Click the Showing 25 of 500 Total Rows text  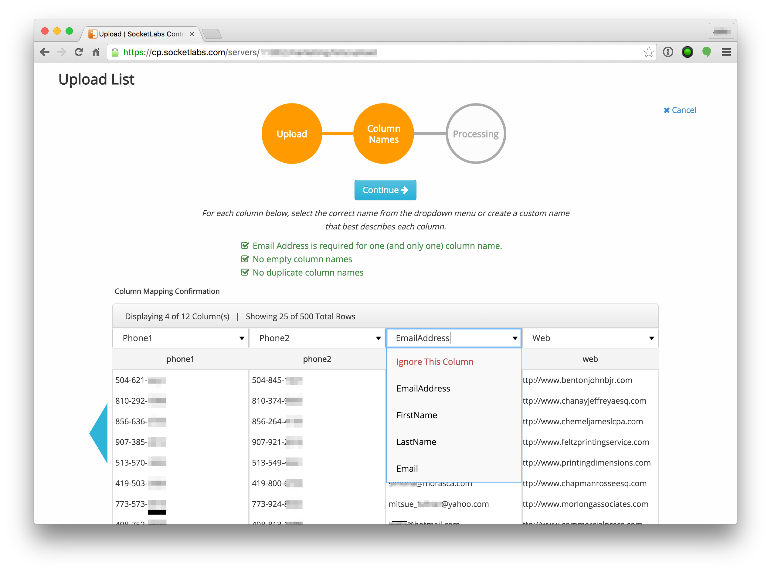300,316
